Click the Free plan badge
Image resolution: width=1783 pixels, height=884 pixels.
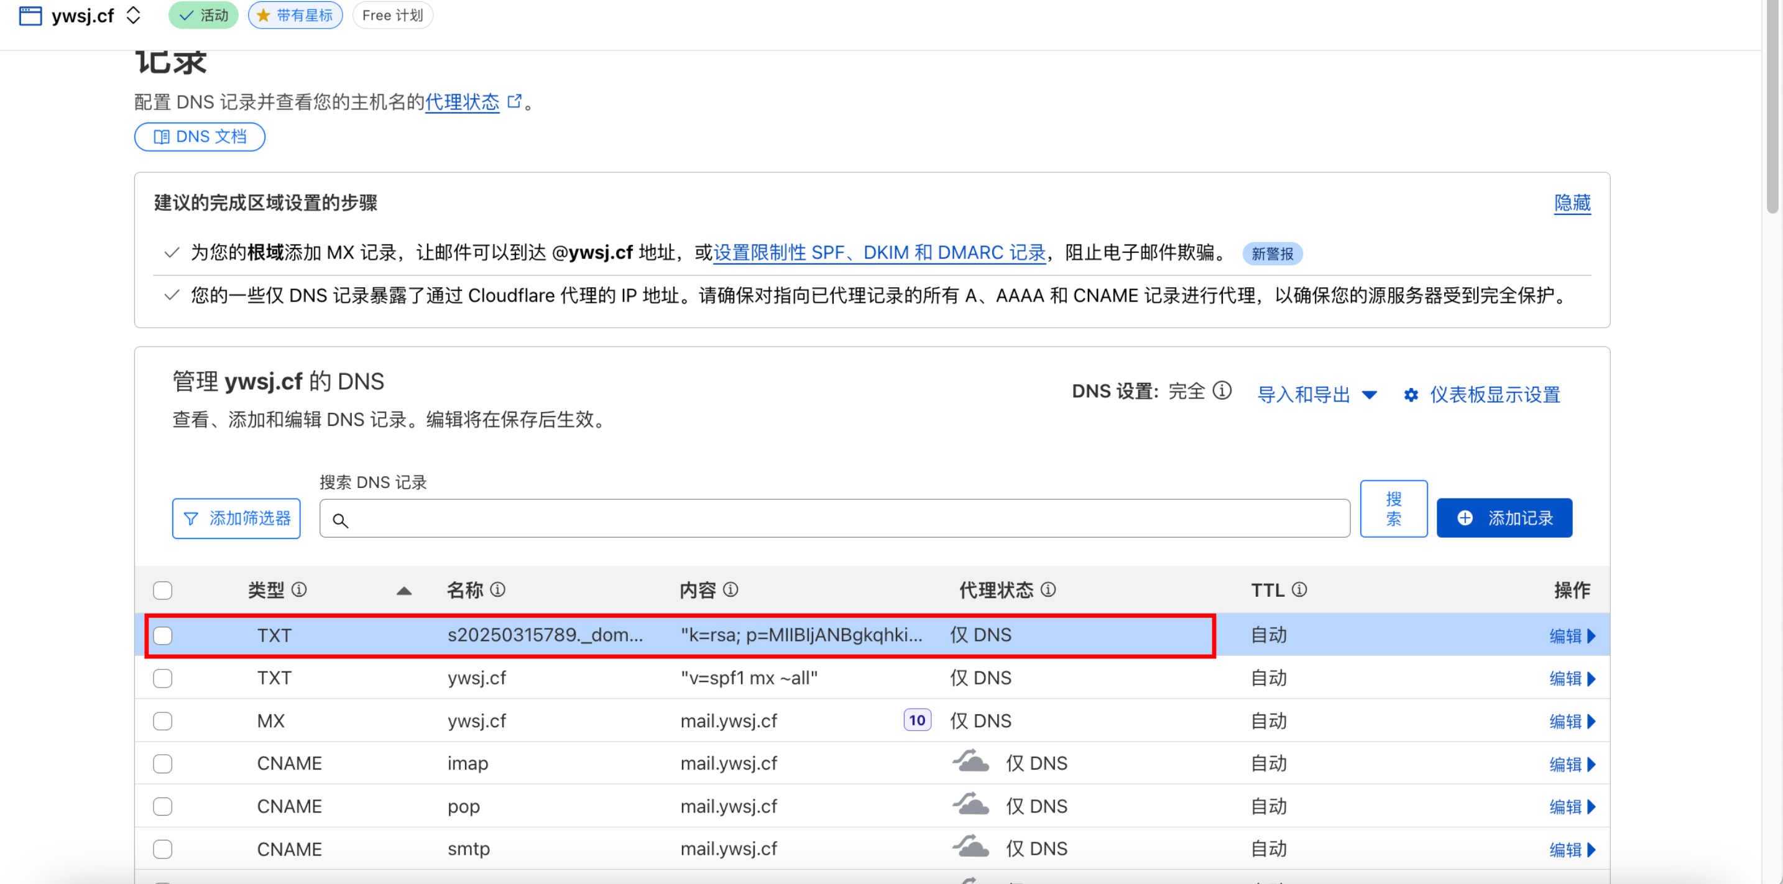(392, 15)
